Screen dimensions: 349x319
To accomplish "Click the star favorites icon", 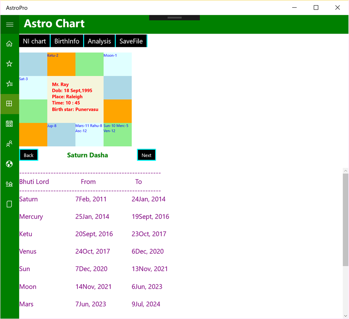I will click(x=9, y=64).
